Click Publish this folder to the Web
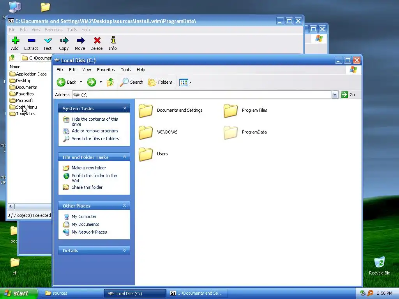Viewport: 399px width, 299px height. [94, 178]
